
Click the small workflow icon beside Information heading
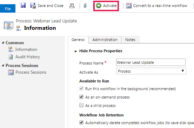click(19, 28)
